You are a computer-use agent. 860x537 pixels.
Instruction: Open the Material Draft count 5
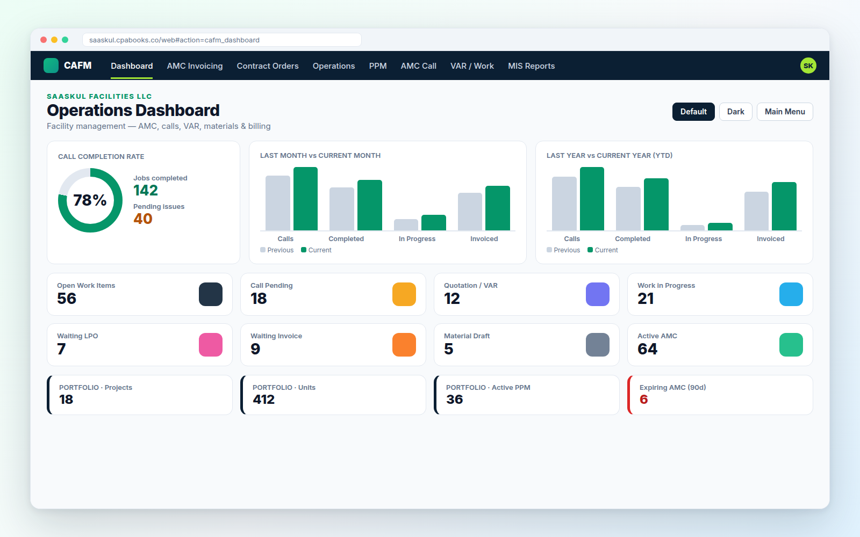(x=449, y=349)
